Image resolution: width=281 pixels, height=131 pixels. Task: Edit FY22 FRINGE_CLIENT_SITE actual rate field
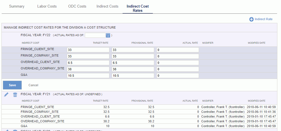coord(178,50)
